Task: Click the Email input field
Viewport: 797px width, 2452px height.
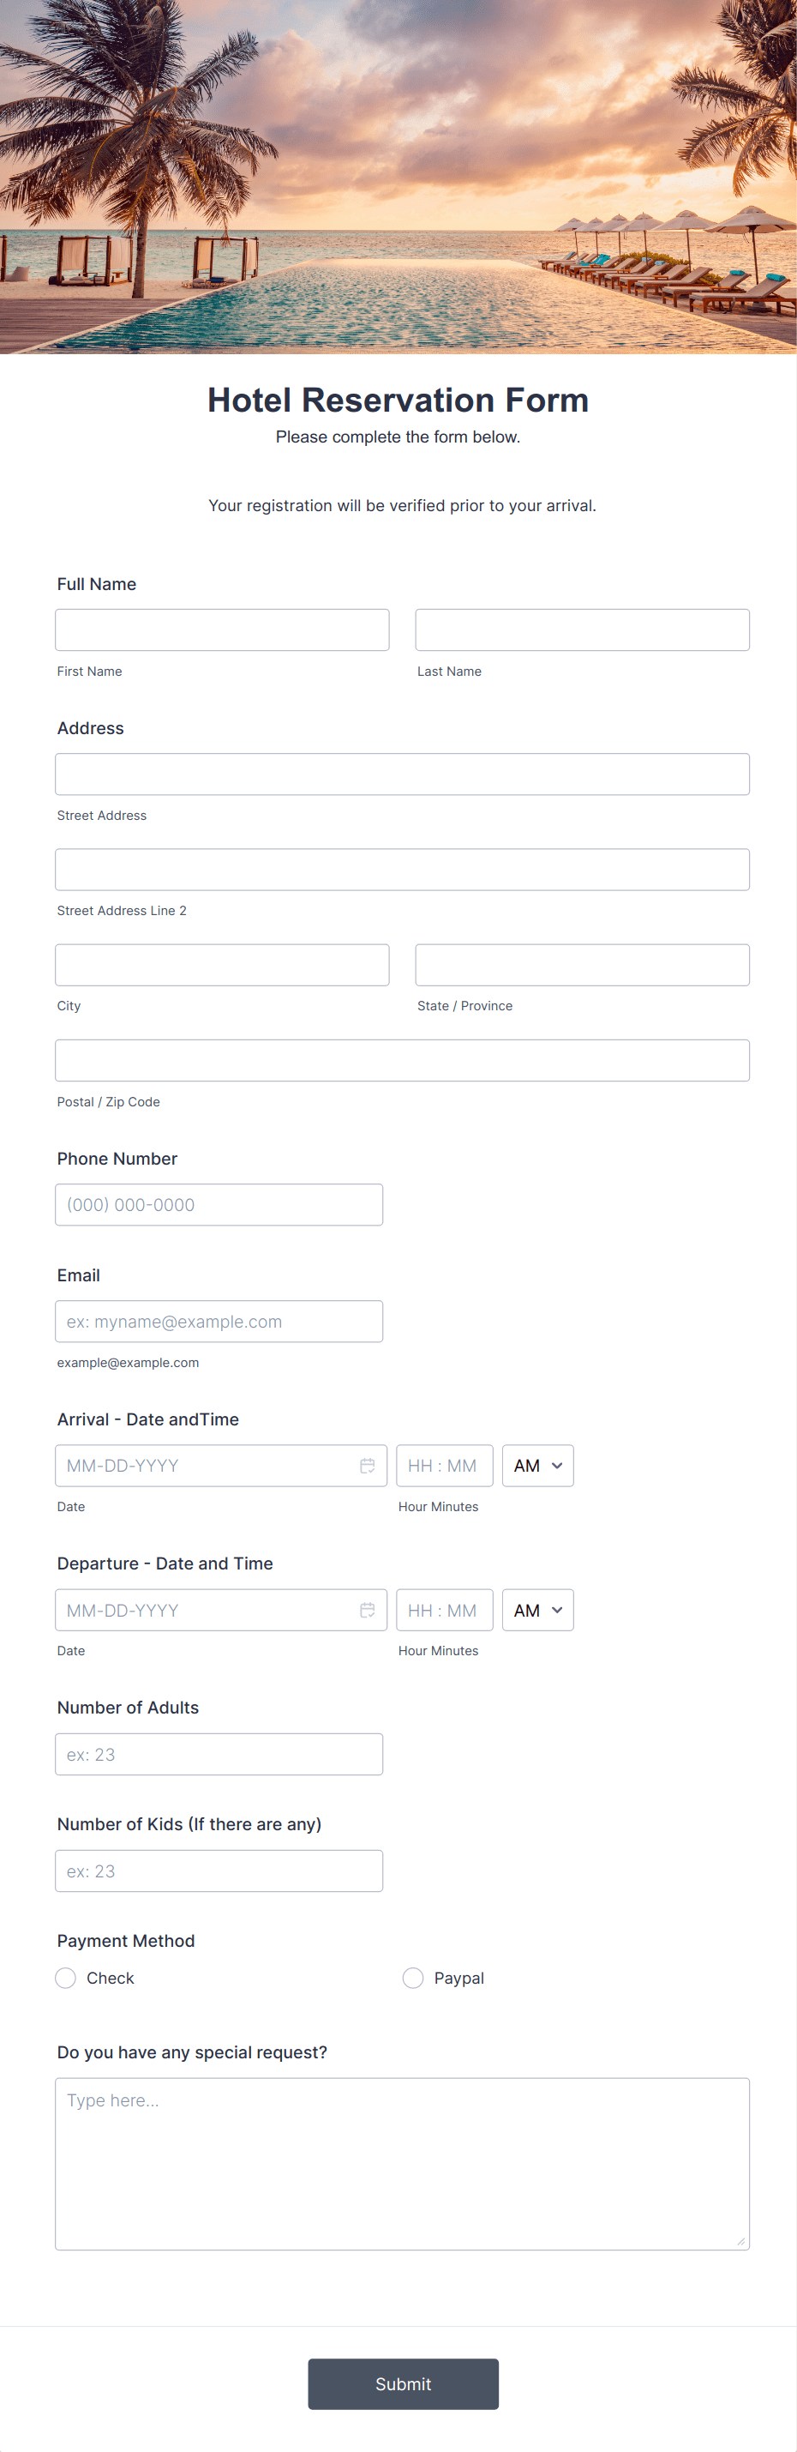Action: click(219, 1321)
